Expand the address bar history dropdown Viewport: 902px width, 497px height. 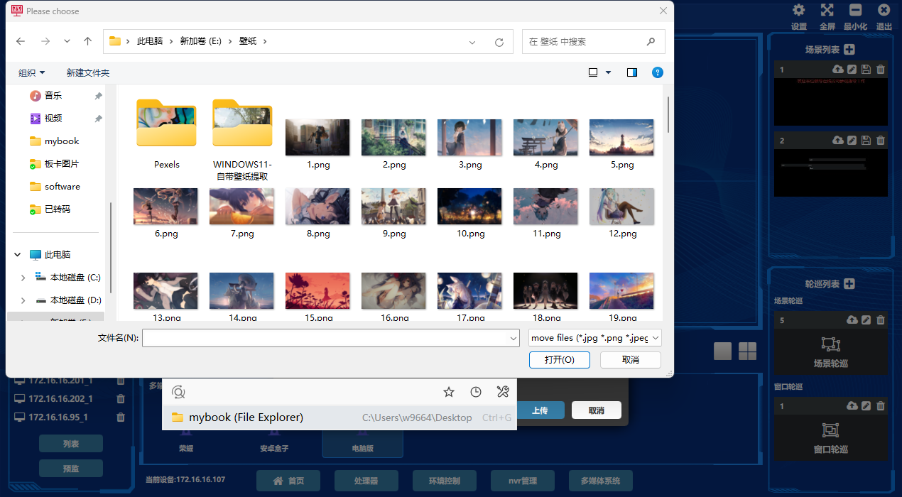pyautogui.click(x=473, y=42)
